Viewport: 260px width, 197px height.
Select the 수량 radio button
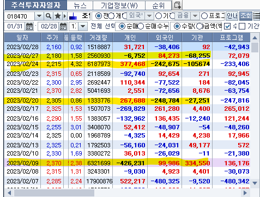coord(177,27)
